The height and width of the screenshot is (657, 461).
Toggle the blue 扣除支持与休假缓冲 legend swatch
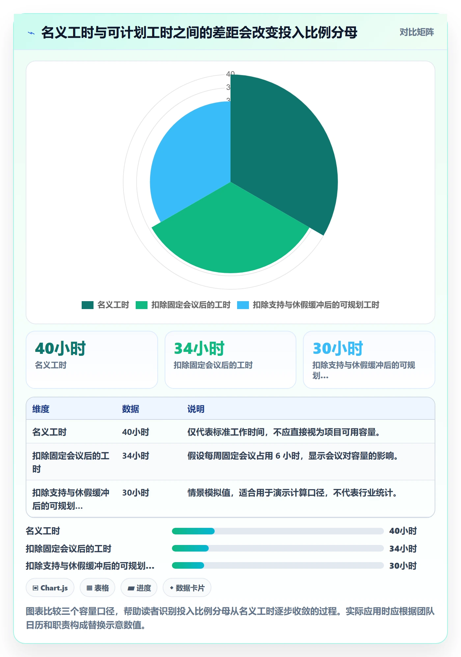pyautogui.click(x=243, y=305)
